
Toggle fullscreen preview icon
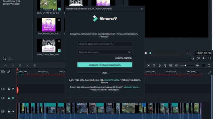coord(210,58)
